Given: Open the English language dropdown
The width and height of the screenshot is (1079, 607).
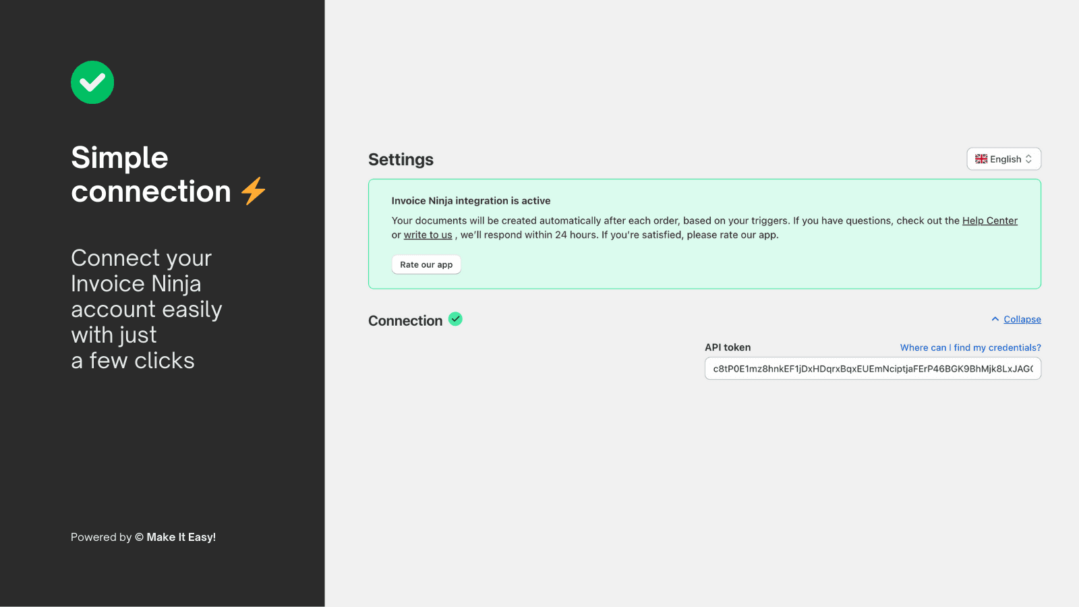Looking at the screenshot, I should [x=1003, y=159].
